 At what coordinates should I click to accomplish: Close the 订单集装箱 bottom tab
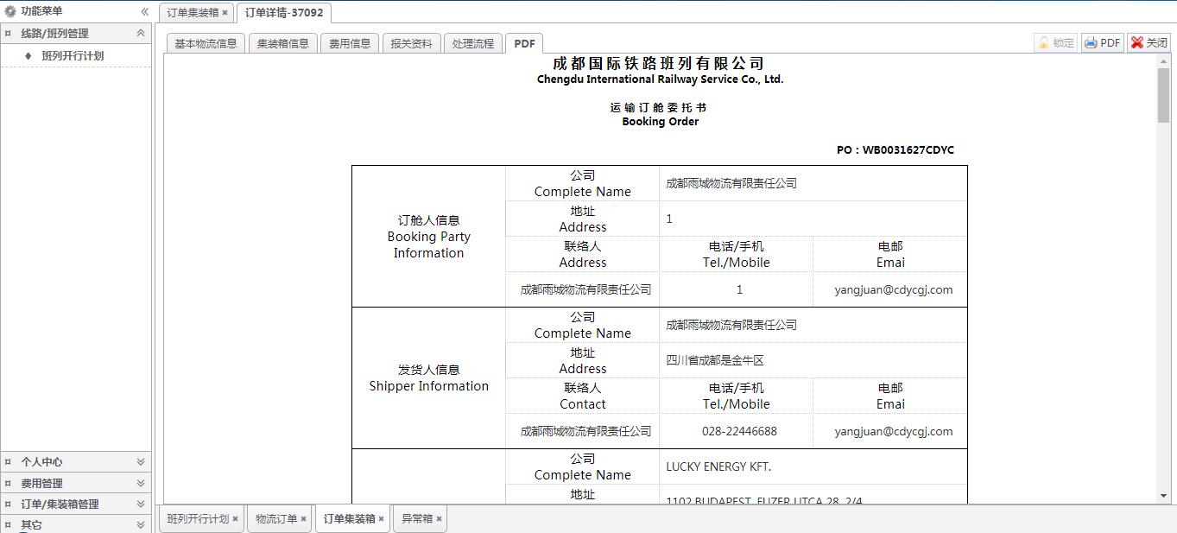tap(381, 519)
